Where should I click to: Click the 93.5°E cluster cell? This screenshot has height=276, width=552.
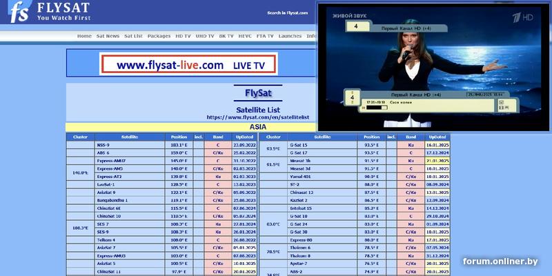pos(273,148)
